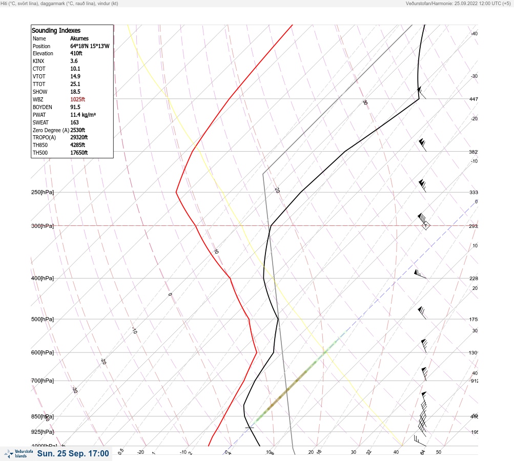Viewport: 514px width, 461px height.
Task: Click the surface wind barb near 1000 hPa
Action: (x=420, y=441)
